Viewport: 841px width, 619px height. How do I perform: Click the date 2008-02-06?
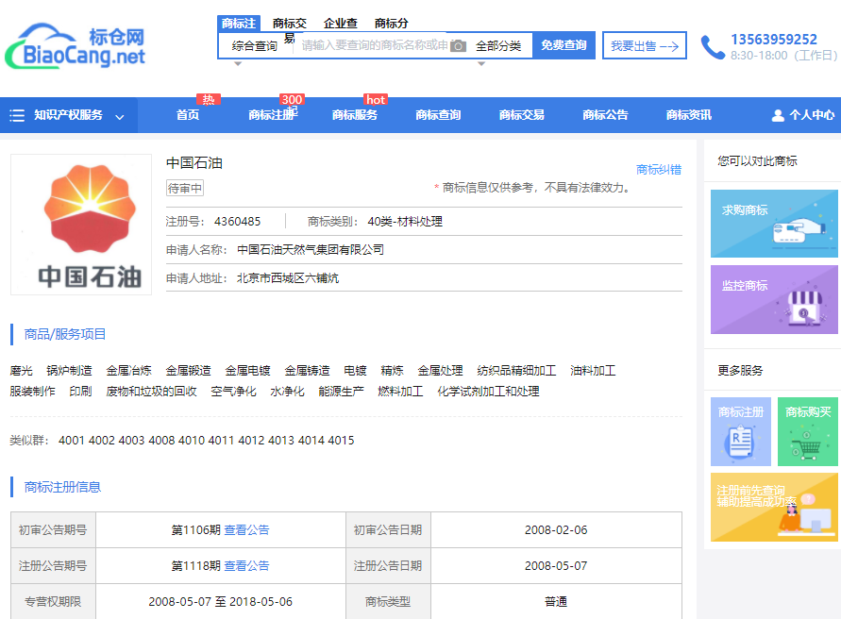[556, 530]
